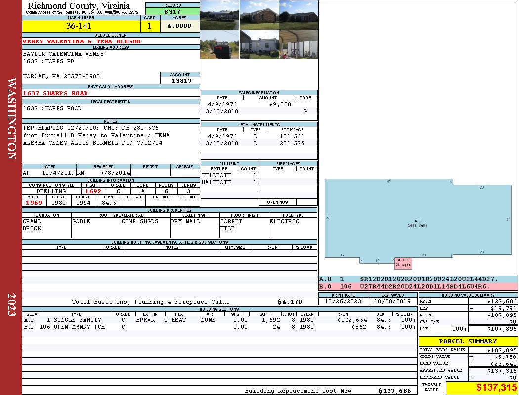Click the account number 13817 box
This screenshot has height=395, width=519.
click(x=180, y=81)
